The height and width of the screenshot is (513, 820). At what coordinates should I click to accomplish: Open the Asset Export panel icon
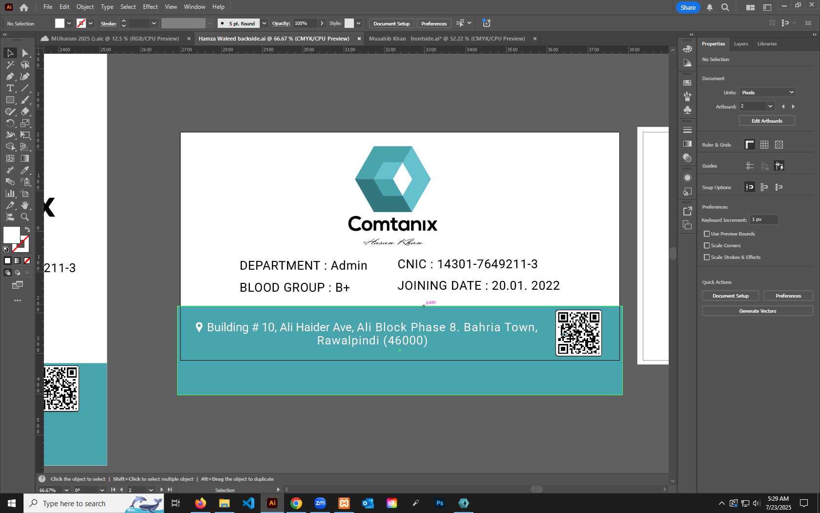tap(687, 211)
